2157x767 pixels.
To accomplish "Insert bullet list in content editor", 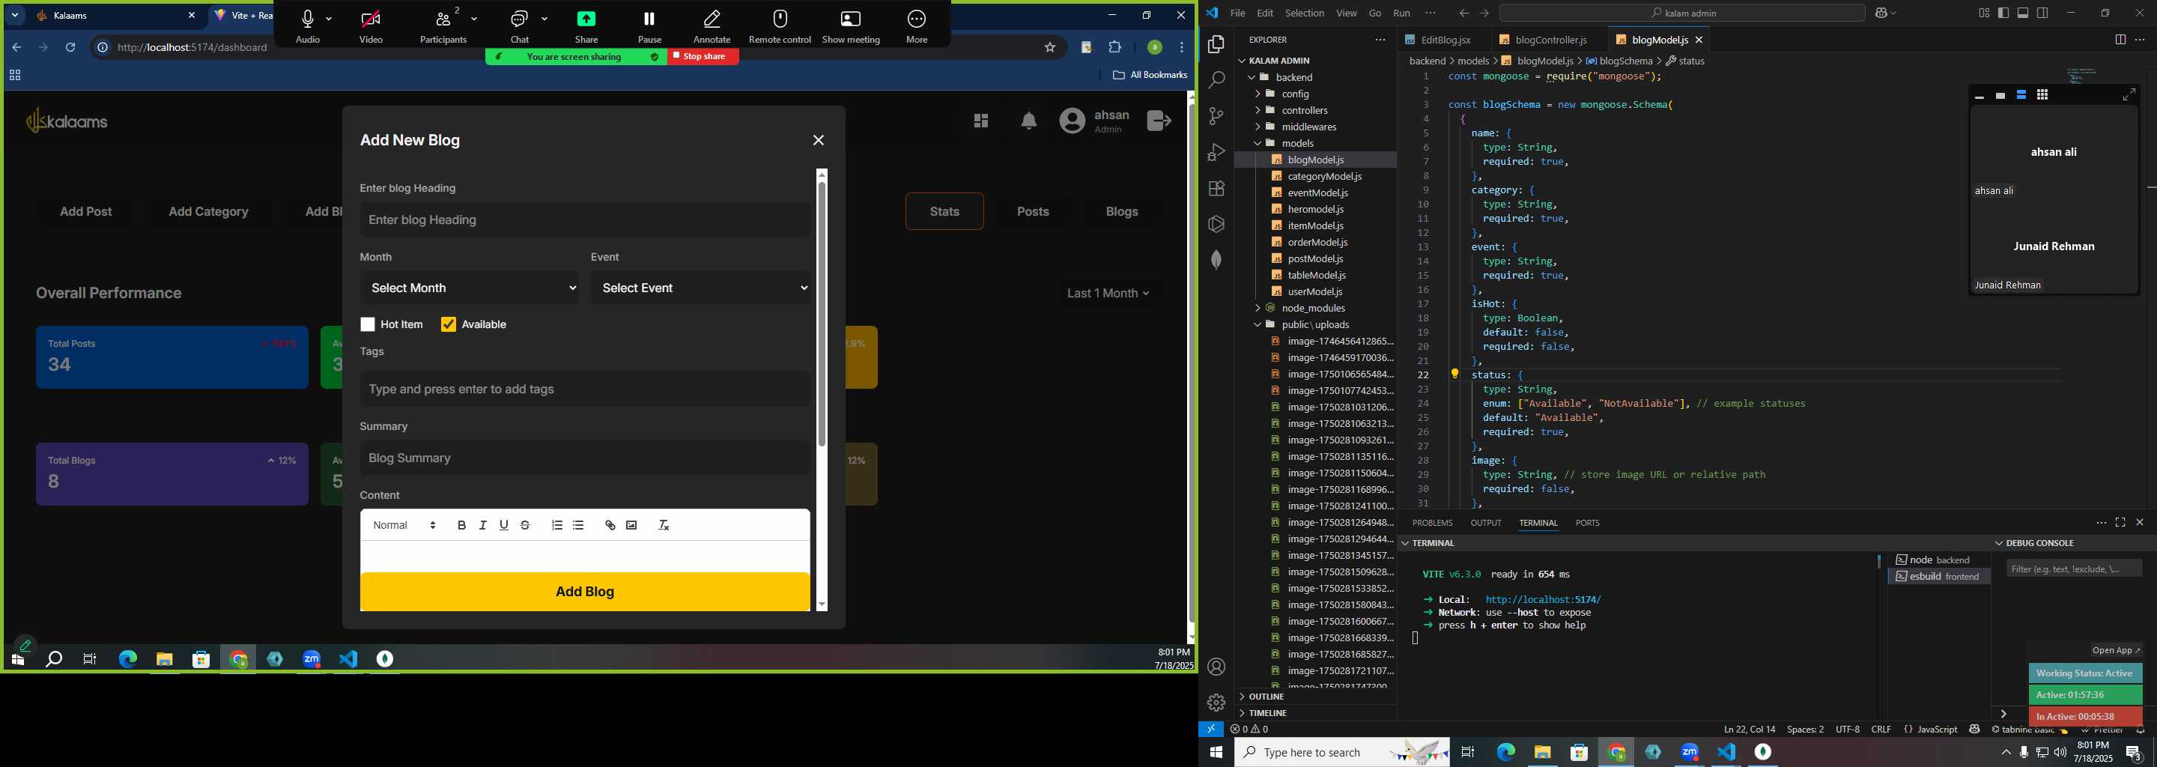I will click(x=579, y=525).
